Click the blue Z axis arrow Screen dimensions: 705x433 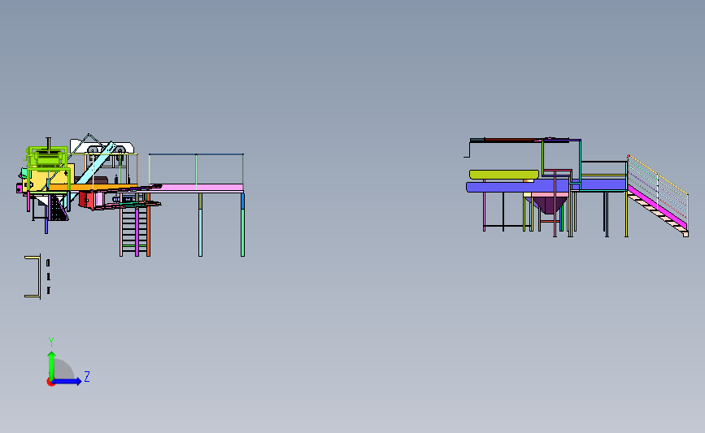tap(68, 381)
